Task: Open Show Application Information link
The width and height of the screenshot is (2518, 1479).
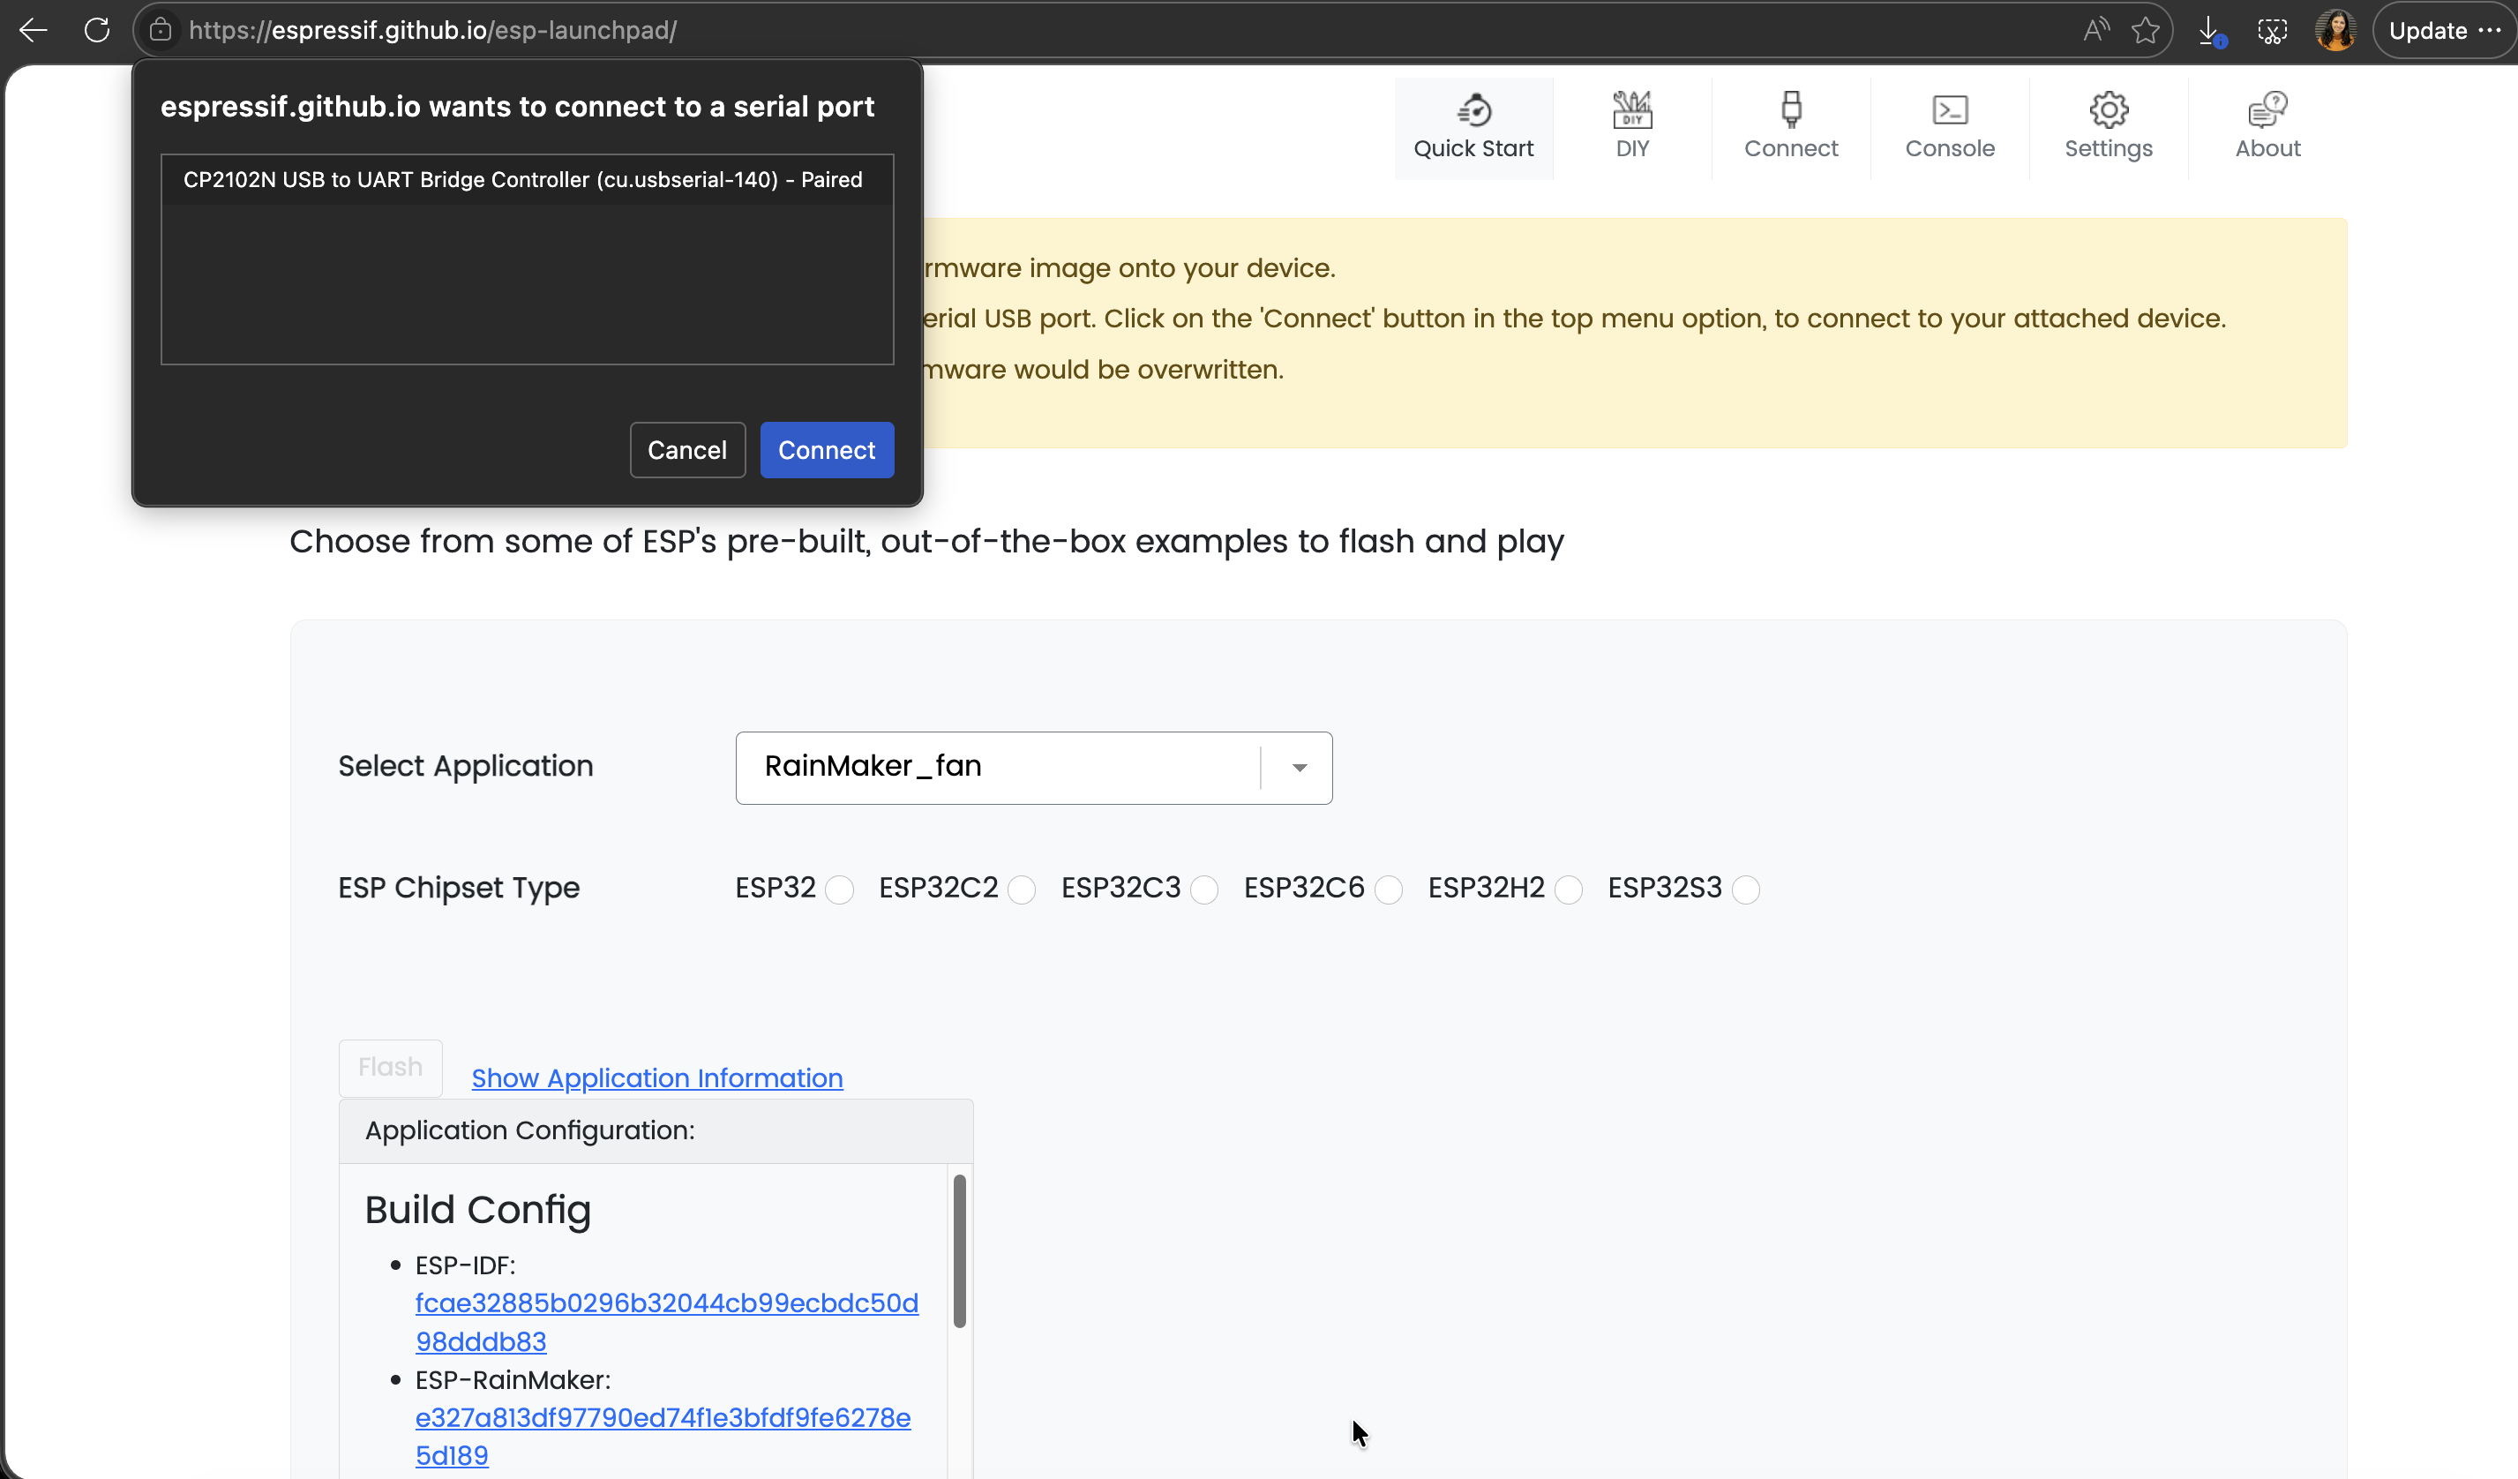Action: coord(656,1078)
